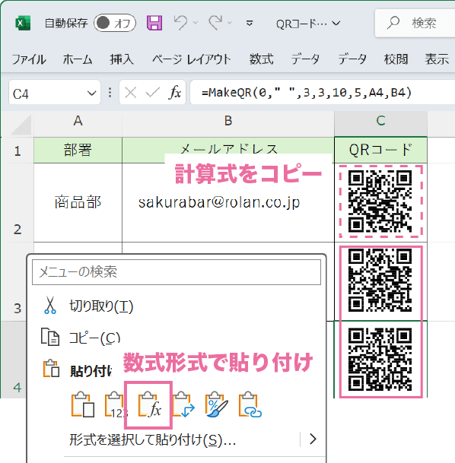Open the 表示 ribbon tab
455x463 pixels.
point(437,59)
